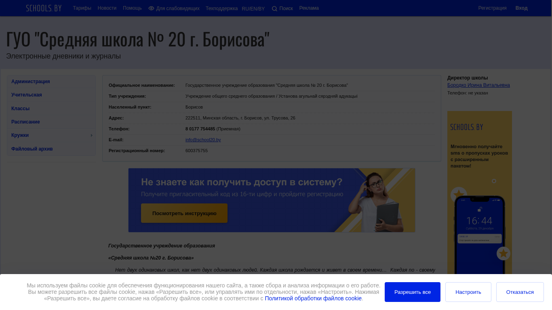Click the info@school20.by email link
This screenshot has height=310, width=552.
pos(203,140)
